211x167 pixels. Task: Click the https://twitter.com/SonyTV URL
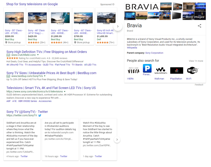(22, 116)
